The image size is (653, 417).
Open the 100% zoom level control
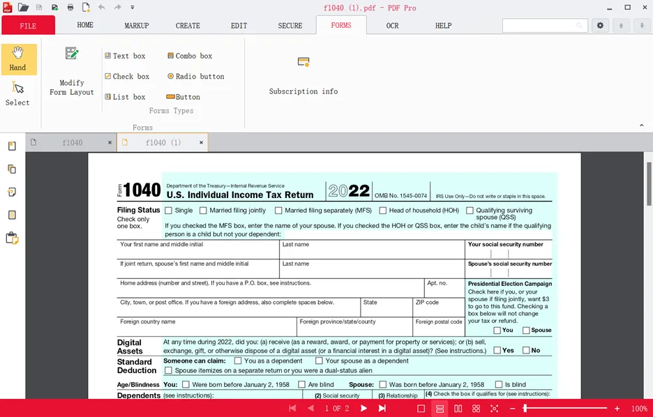(x=639, y=408)
